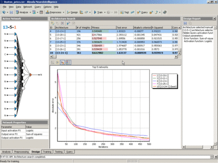218x163 pixels.
Task: Click the query export icon right of Query
Action: pos(151,12)
